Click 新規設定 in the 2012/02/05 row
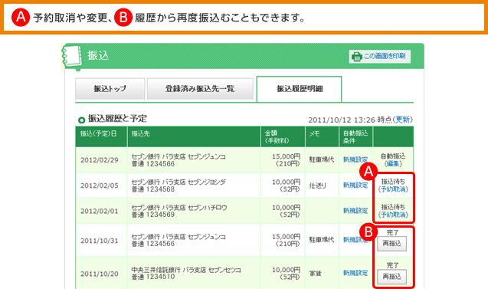 point(355,185)
